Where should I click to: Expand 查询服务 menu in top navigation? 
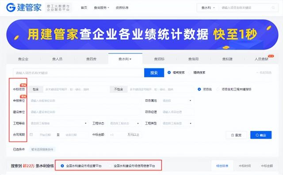pyautogui.click(x=101, y=8)
